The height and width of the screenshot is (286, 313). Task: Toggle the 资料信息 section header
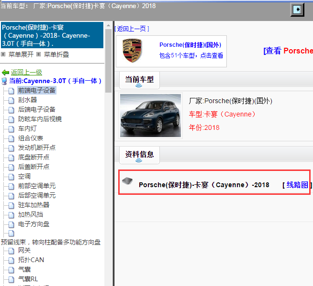[x=139, y=155]
